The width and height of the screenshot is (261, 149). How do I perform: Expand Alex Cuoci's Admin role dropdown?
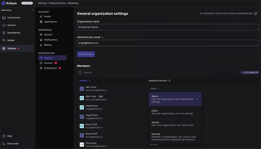click(x=155, y=89)
